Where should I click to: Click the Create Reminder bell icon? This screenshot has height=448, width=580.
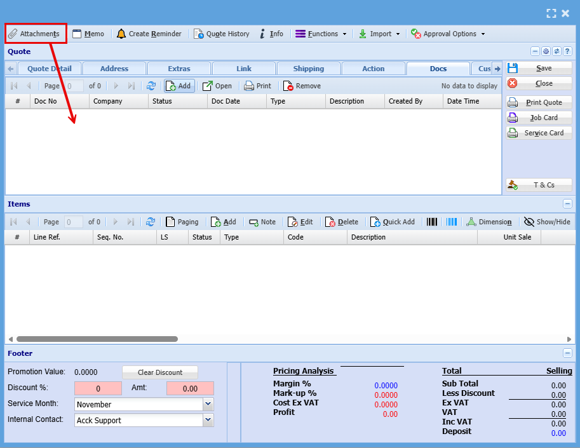tap(121, 34)
